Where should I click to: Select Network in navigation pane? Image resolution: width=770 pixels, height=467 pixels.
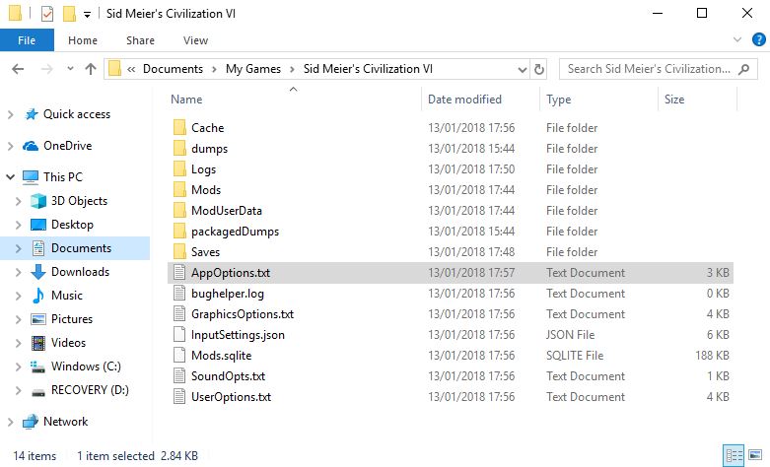65,422
